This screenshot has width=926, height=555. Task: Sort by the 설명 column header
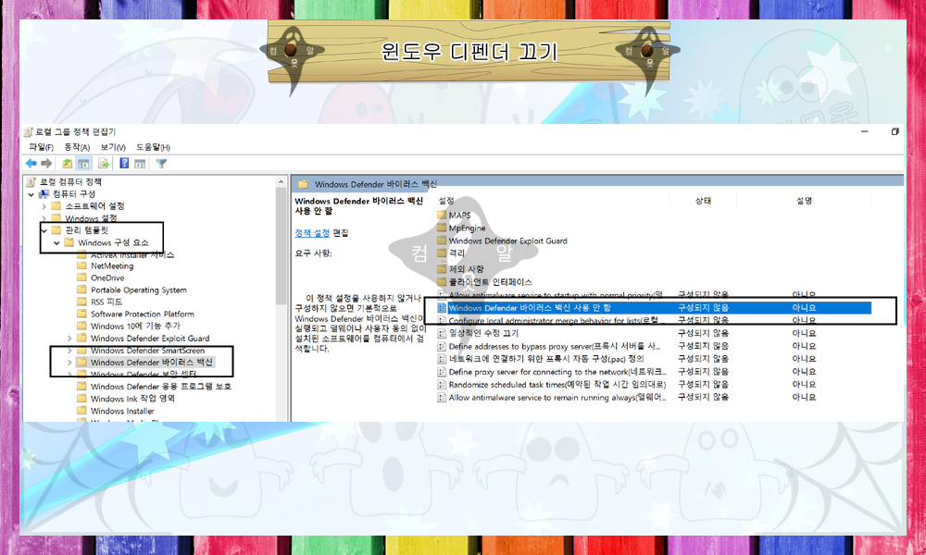pyautogui.click(x=804, y=201)
